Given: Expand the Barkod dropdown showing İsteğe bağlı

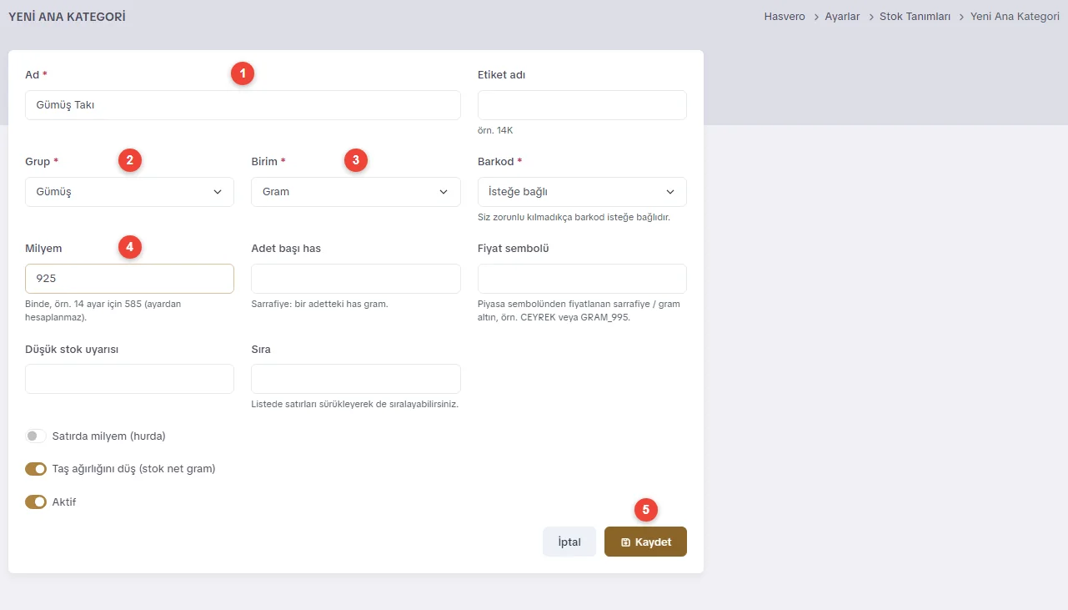Looking at the screenshot, I should 582,192.
